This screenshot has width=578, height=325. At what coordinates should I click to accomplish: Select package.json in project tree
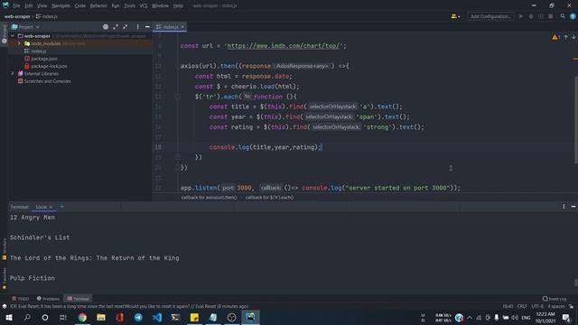44,59
